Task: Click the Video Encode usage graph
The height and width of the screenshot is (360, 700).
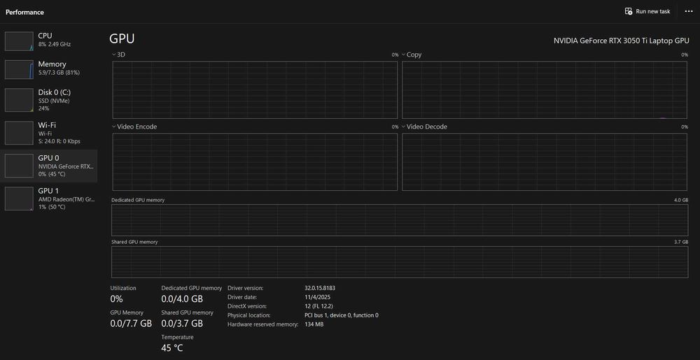Action: click(x=255, y=162)
